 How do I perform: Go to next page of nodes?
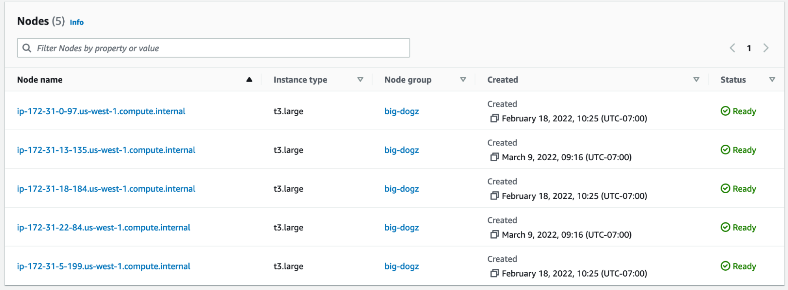[766, 48]
